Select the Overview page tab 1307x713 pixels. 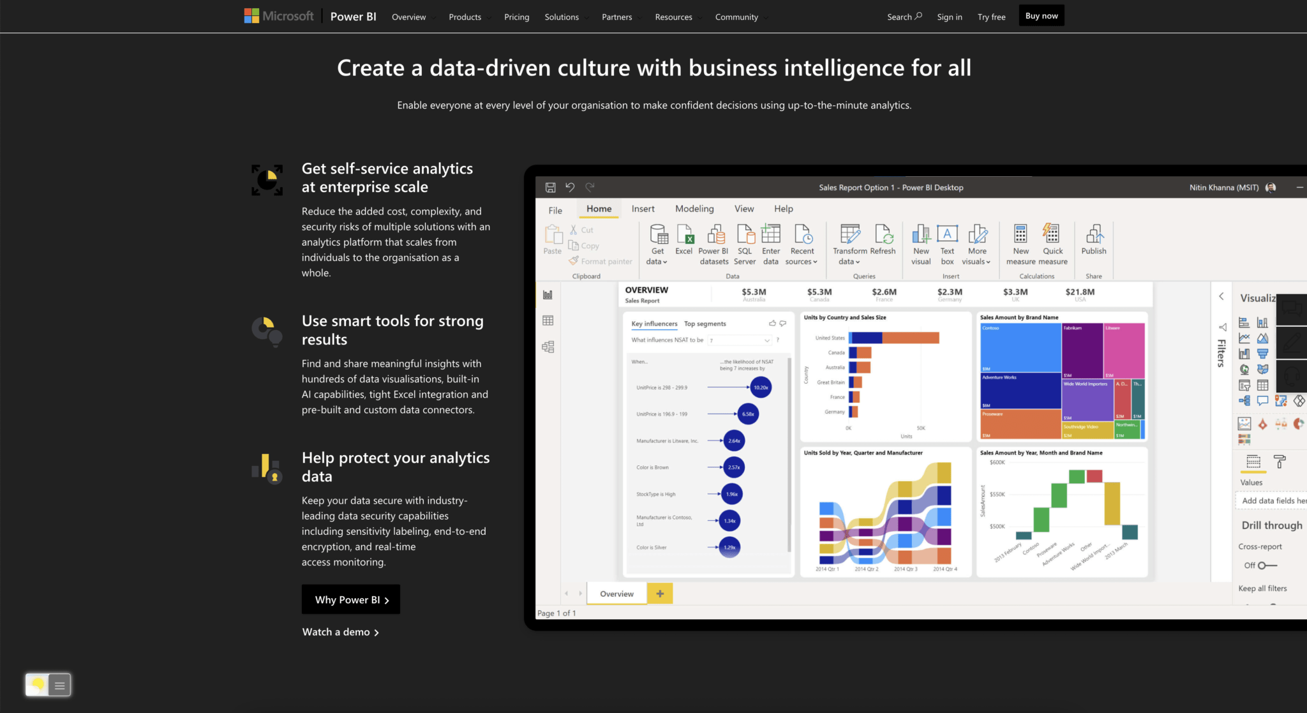pyautogui.click(x=616, y=594)
